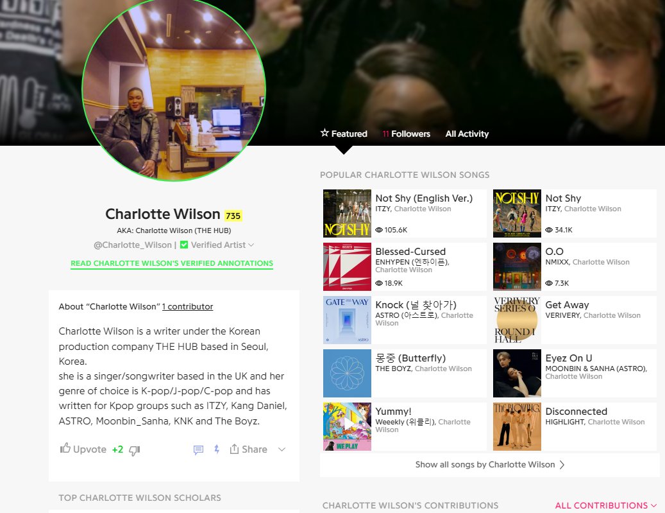Read Charlotte Wilson's verified annotations

[172, 263]
